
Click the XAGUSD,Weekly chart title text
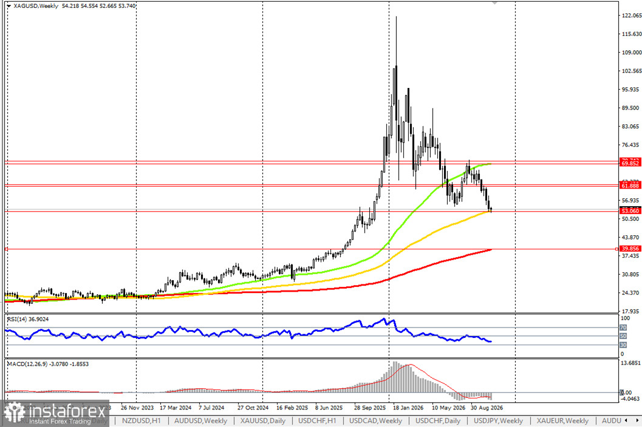(36, 6)
